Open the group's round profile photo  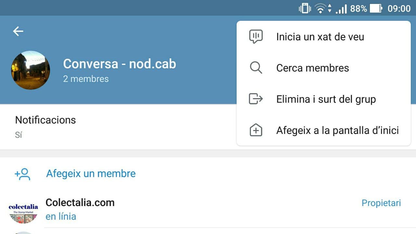31,70
